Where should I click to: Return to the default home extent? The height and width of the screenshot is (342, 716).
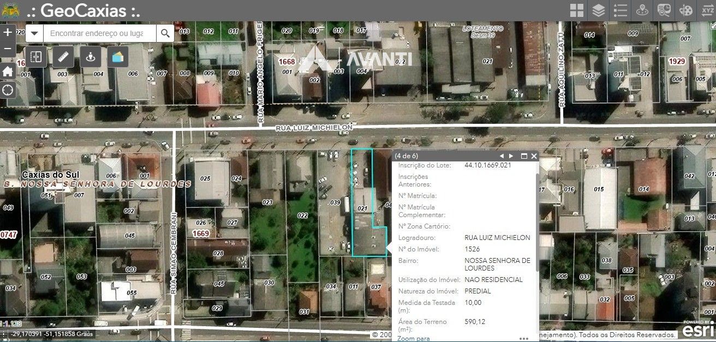[8, 71]
